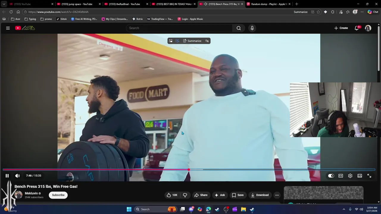Expand the tab search dropdown arrow
The width and height of the screenshot is (381, 214).
pos(4,4)
